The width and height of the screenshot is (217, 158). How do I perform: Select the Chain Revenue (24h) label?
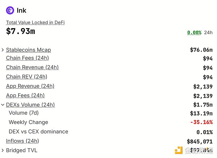coord(32,67)
